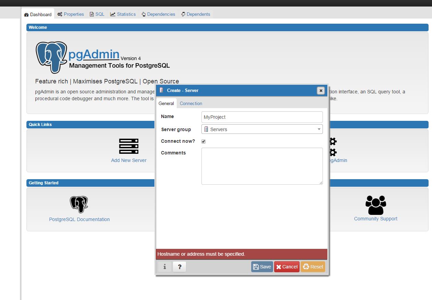This screenshot has width=432, height=300.
Task: Open the Dependencies tab
Action: [159, 14]
